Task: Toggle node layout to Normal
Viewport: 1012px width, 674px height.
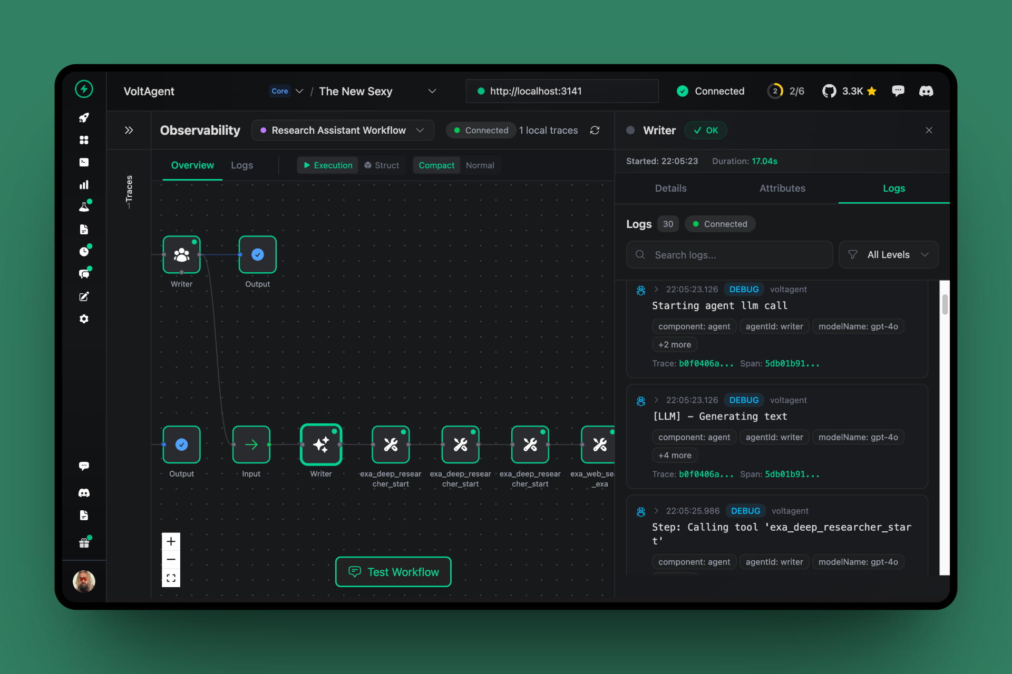Action: 480,165
